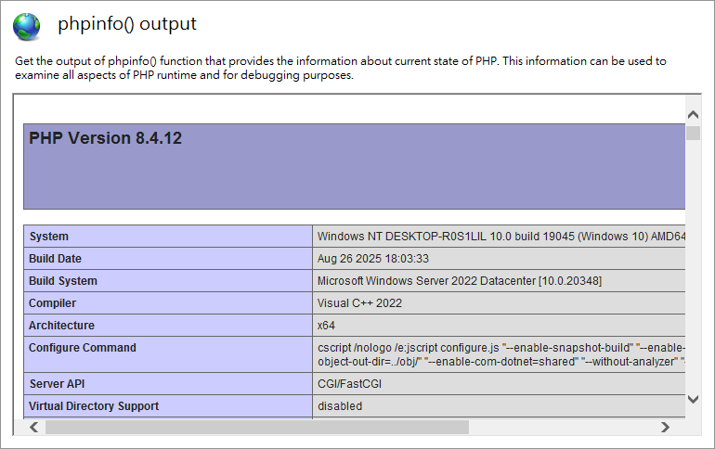The height and width of the screenshot is (449, 715).
Task: Click the x64 architecture value
Action: (327, 326)
